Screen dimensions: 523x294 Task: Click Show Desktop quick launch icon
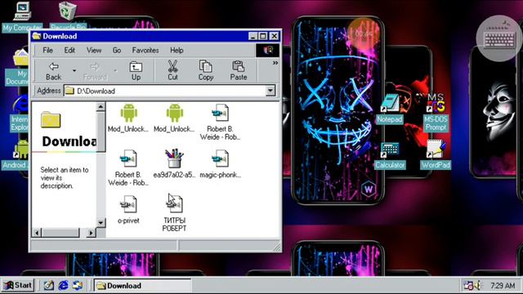pos(49,285)
